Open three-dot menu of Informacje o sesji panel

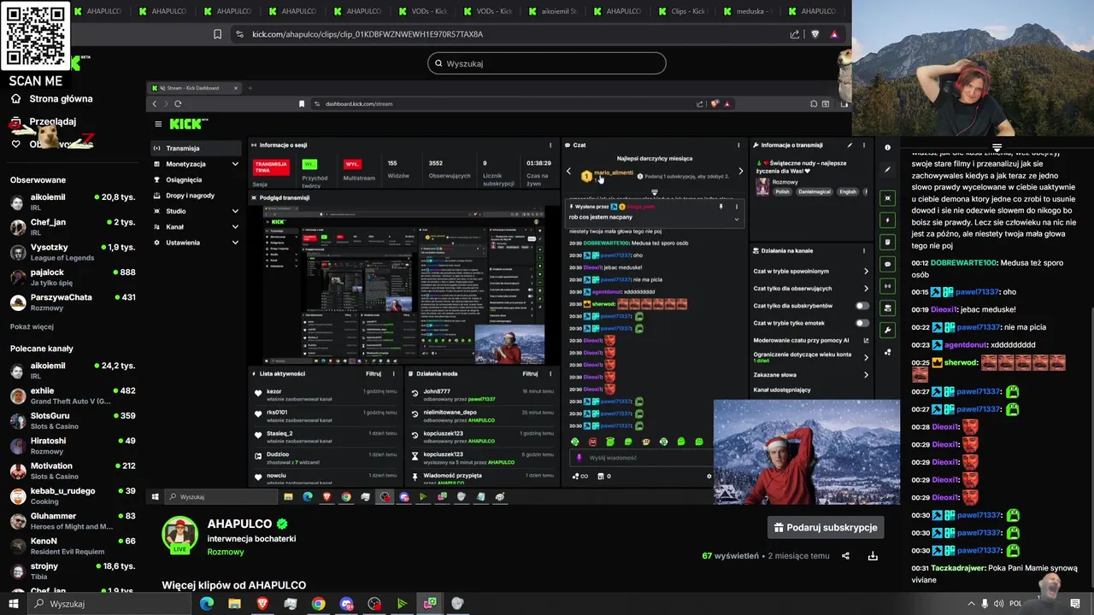[x=550, y=145]
